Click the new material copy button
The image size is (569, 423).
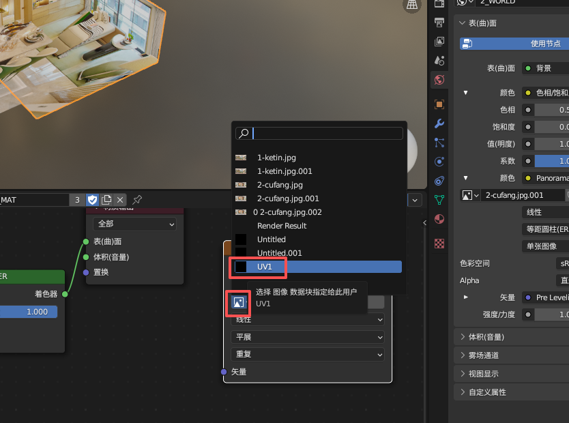(x=106, y=200)
